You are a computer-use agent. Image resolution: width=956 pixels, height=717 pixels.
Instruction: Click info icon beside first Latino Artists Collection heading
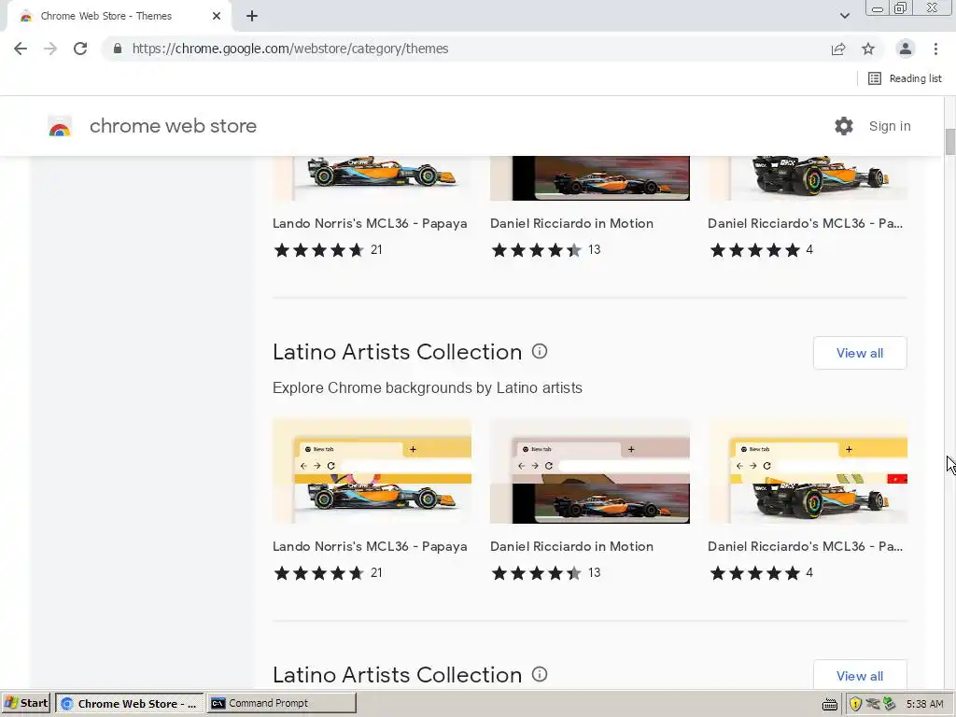pyautogui.click(x=540, y=351)
